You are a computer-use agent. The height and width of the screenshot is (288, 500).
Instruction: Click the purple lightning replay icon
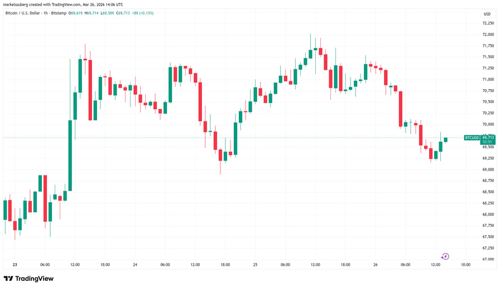click(445, 256)
